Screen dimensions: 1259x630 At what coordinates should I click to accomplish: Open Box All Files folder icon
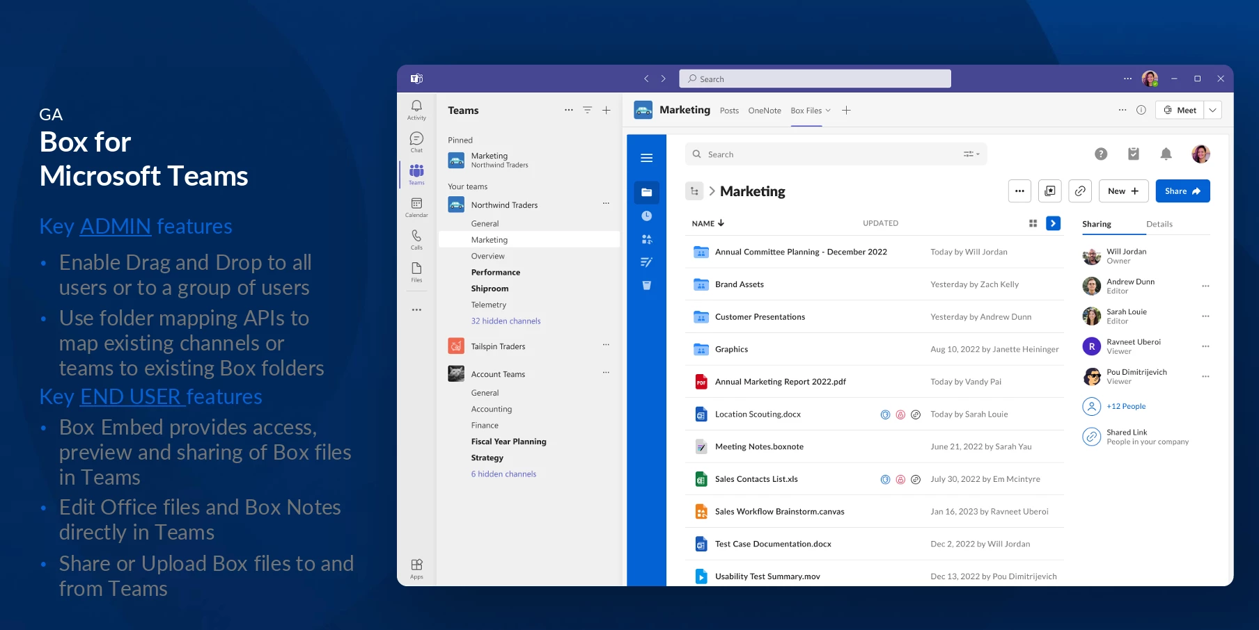click(x=646, y=192)
